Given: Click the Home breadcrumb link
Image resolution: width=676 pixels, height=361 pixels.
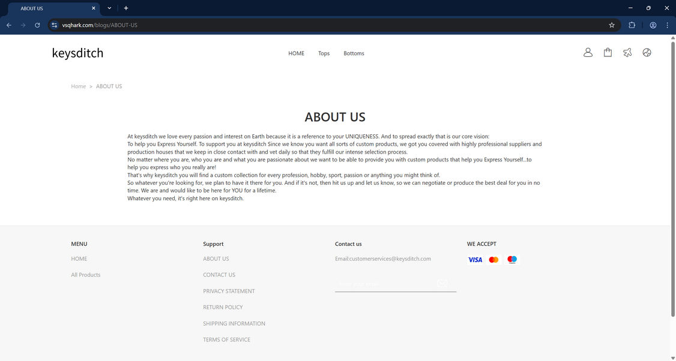Looking at the screenshot, I should [79, 86].
